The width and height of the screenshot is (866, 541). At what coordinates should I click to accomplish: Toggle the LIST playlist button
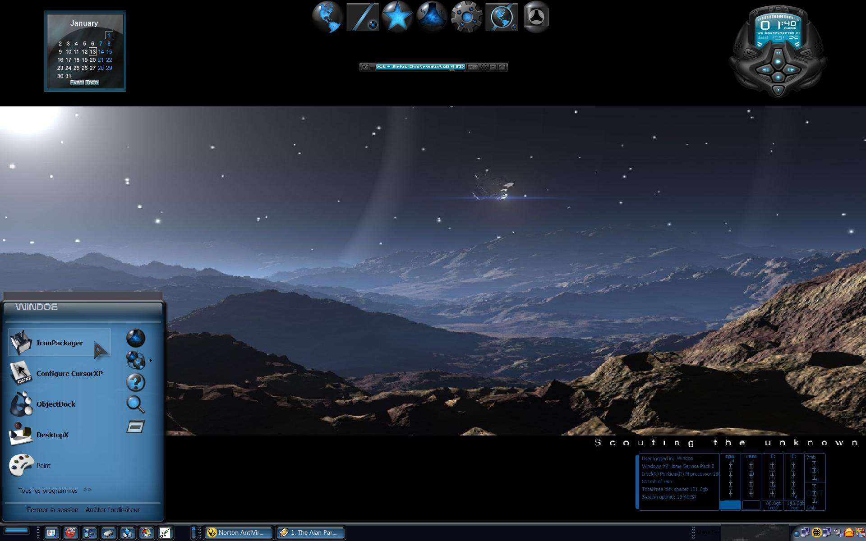click(x=472, y=67)
